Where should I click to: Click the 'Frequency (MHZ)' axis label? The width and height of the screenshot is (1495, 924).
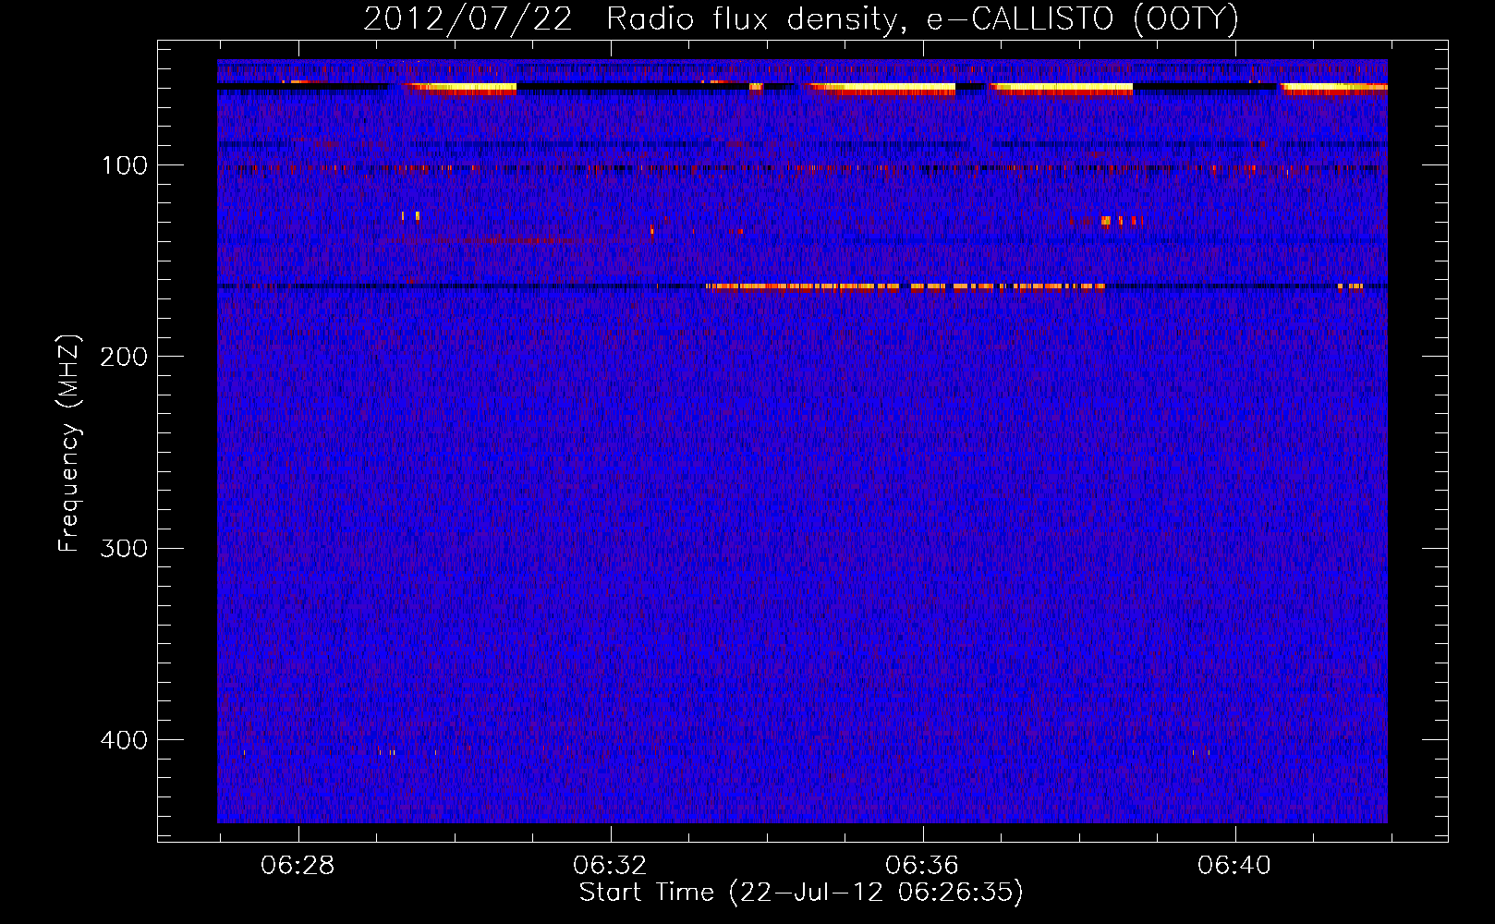69,444
